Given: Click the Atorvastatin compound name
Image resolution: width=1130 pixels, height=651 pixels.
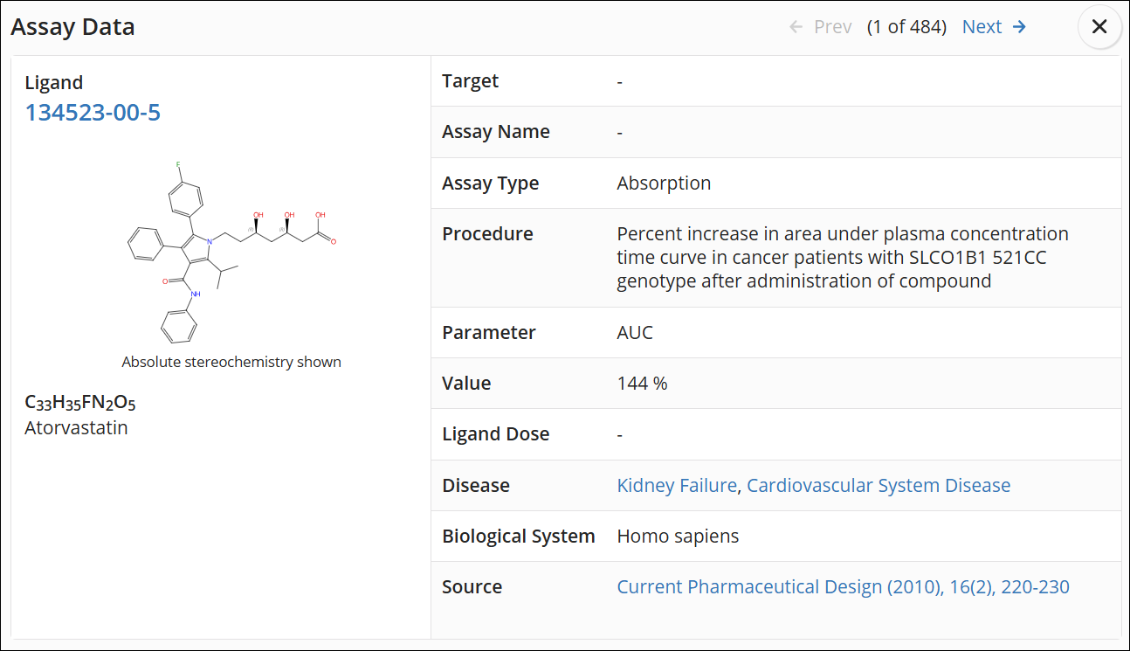Looking at the screenshot, I should tap(76, 428).
